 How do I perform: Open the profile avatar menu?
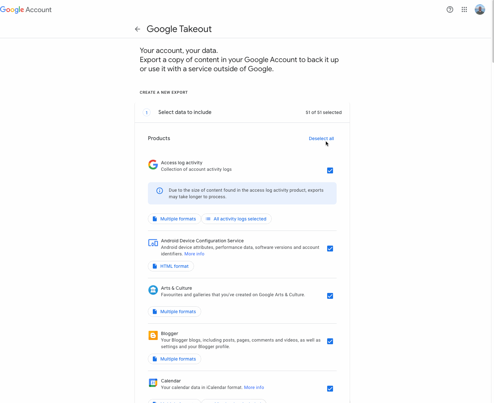coord(480,9)
